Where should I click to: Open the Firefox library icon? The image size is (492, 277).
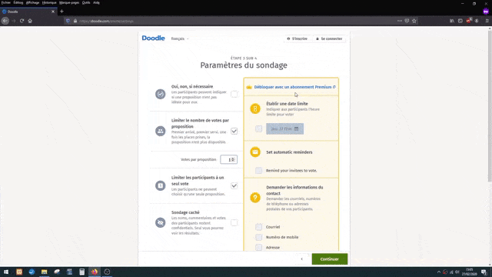pos(452,21)
